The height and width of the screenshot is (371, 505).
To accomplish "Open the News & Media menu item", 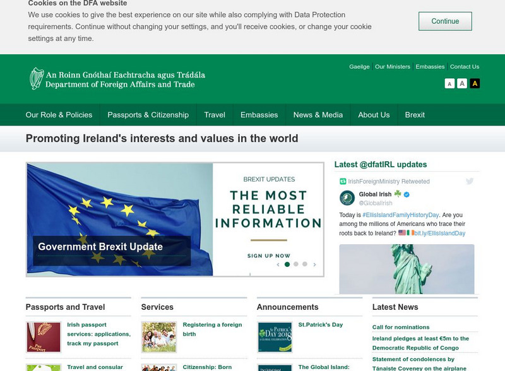I will 319,115.
